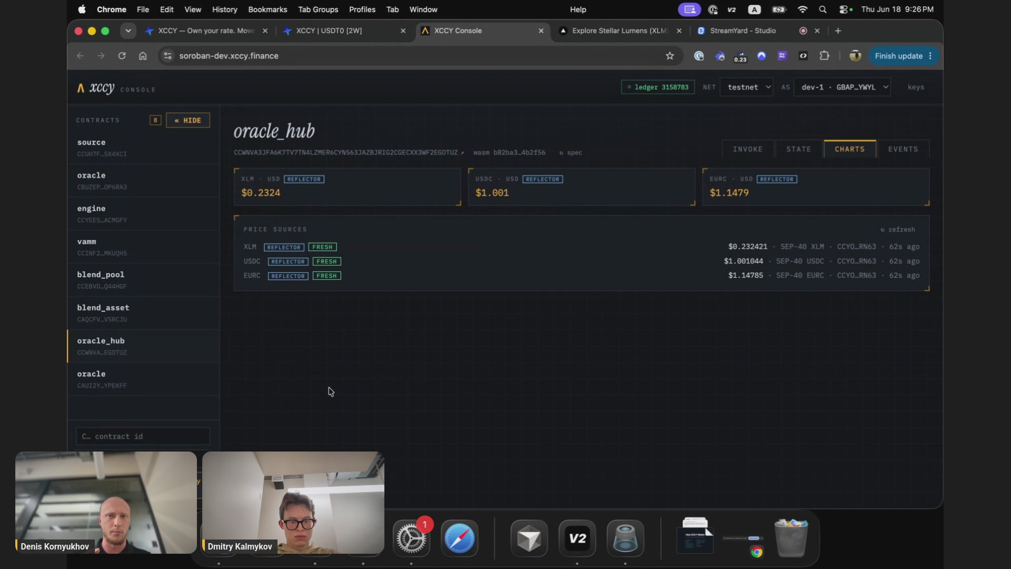This screenshot has height=569, width=1011.
Task: Hide the contracts sidebar
Action: [188, 121]
